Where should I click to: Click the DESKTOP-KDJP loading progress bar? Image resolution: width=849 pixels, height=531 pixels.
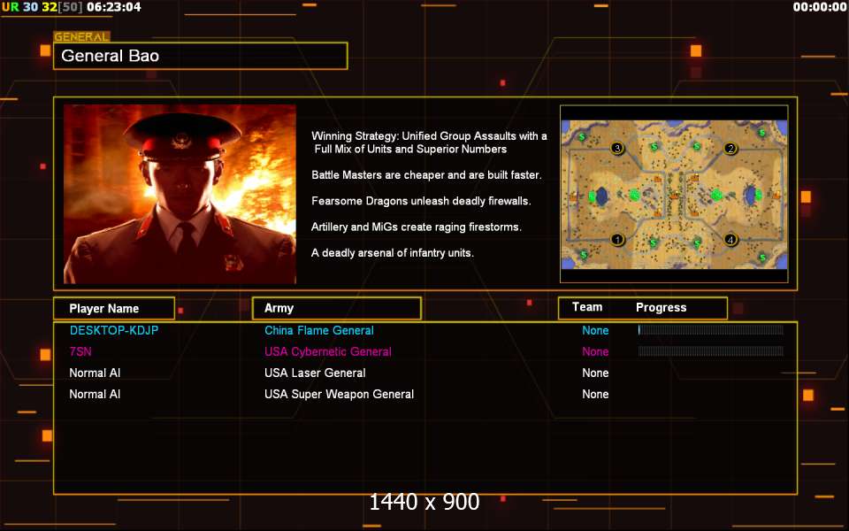710,330
